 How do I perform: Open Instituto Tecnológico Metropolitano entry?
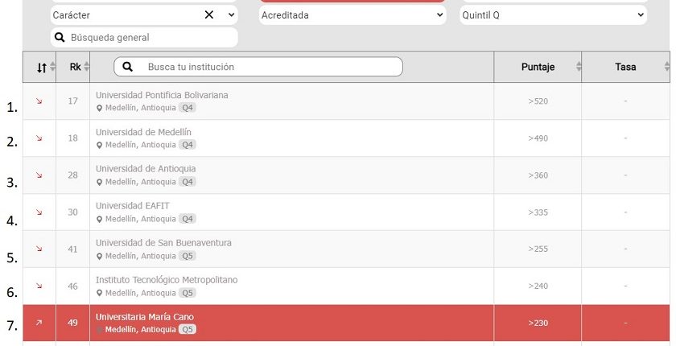(167, 280)
